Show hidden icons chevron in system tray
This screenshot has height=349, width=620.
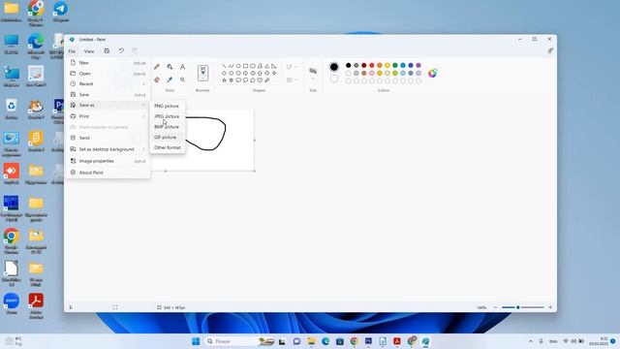point(531,341)
